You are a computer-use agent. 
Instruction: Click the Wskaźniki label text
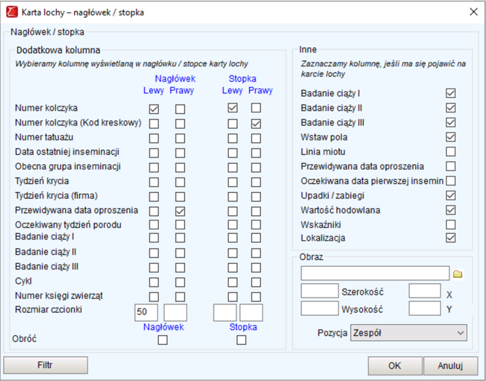pyautogui.click(x=321, y=225)
